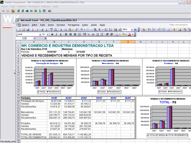Open the Dados menu in Excel
Screen dimensions: 191x143
pyautogui.click(x=85, y=25)
